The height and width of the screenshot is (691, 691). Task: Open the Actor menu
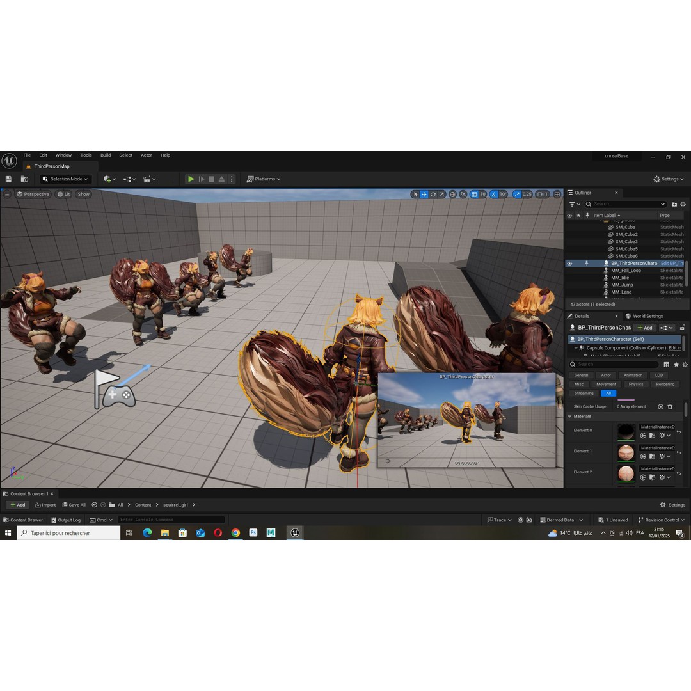click(147, 155)
